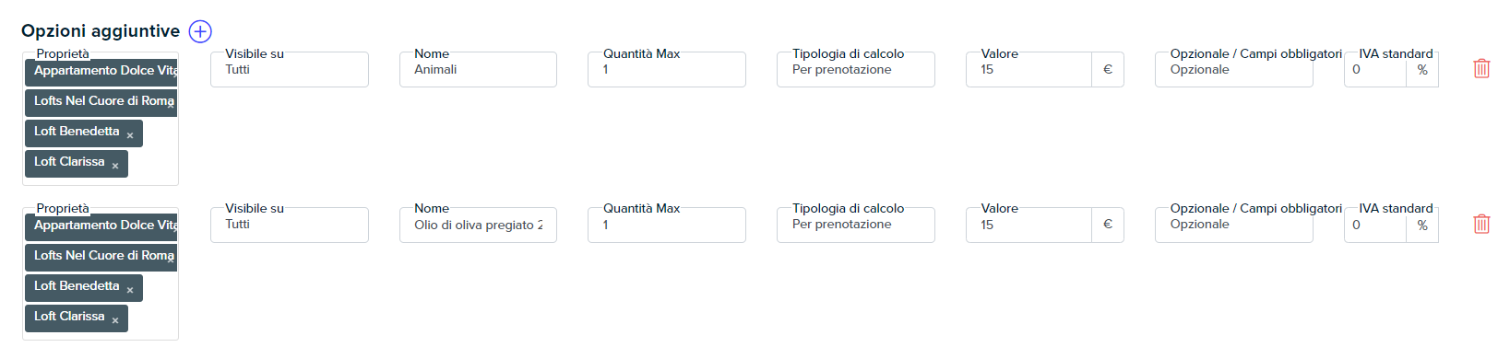Remove Loft Benedetta tag from first row
Image resolution: width=1510 pixels, height=347 pixels.
(130, 135)
